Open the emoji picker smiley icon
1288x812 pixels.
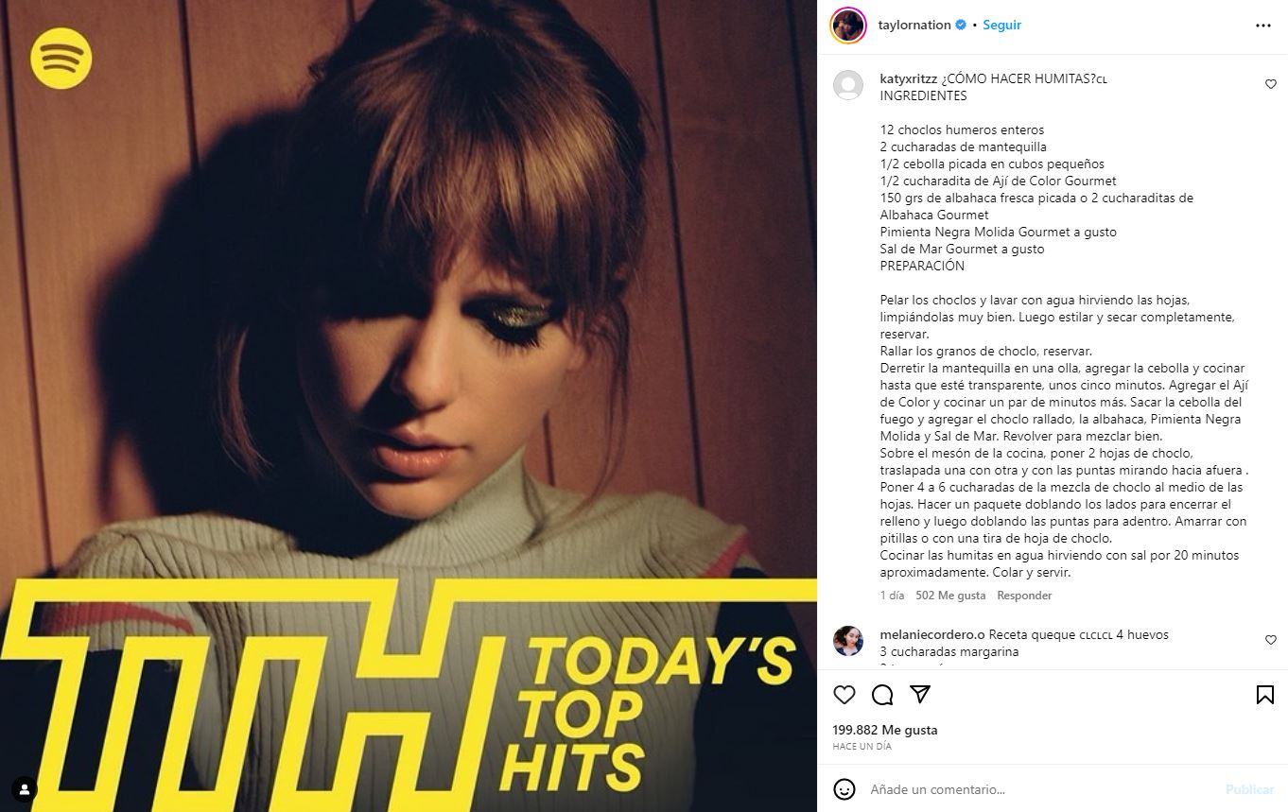pos(844,789)
